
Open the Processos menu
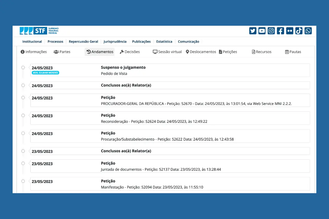coord(55,42)
